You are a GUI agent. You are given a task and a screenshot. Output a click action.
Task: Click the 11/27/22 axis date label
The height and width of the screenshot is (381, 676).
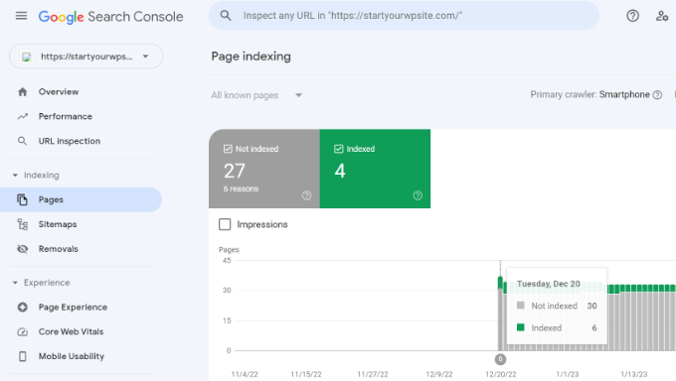pyautogui.click(x=373, y=374)
